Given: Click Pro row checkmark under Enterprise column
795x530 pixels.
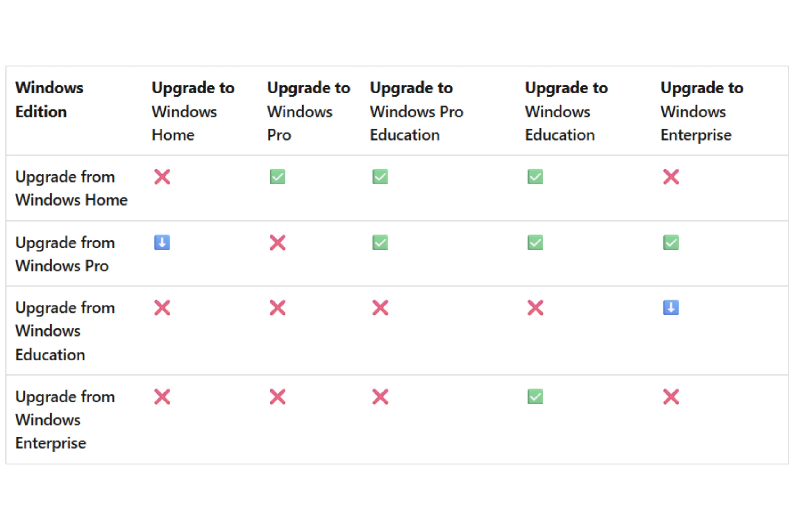Looking at the screenshot, I should [670, 242].
